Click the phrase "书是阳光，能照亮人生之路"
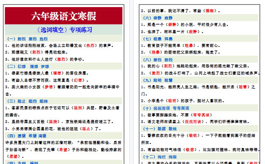 click(172, 87)
